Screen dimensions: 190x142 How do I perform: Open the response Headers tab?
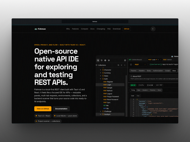145,90
